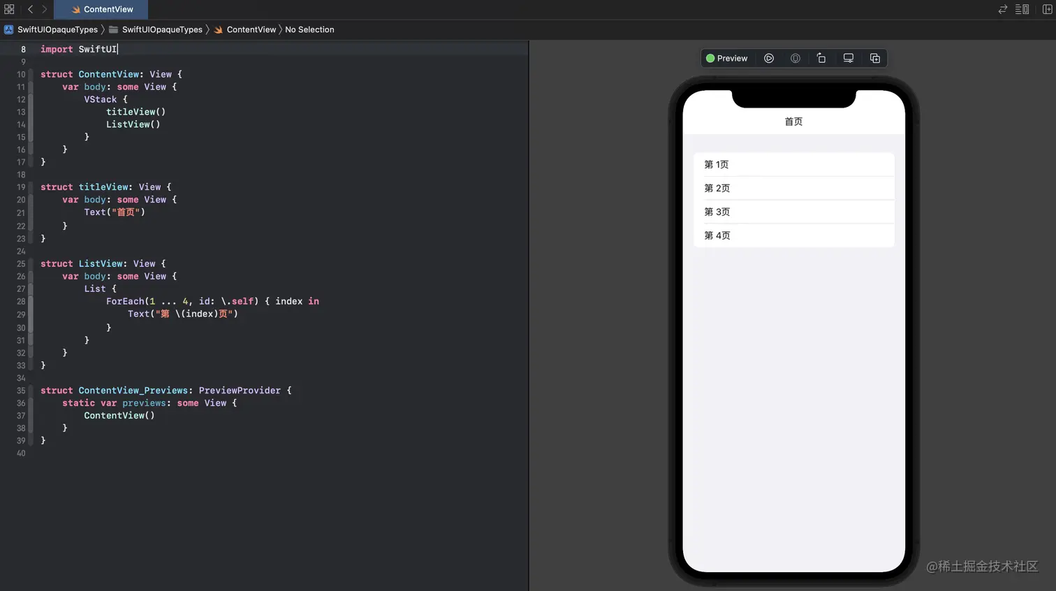
Task: Click the rotate preview icon
Action: (821, 58)
